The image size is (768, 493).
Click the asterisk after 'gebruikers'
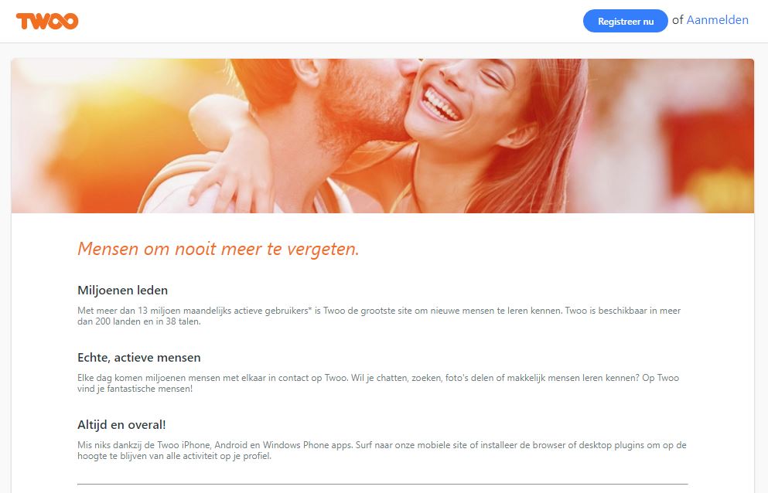pos(310,309)
